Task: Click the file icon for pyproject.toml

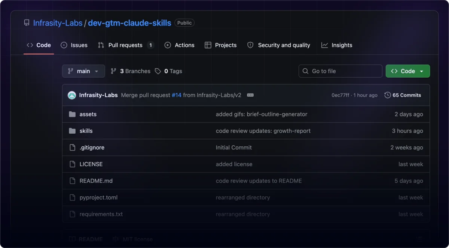Action: coord(73,197)
